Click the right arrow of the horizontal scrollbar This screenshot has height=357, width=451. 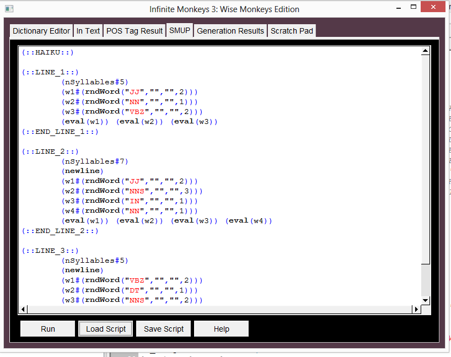pos(417,309)
